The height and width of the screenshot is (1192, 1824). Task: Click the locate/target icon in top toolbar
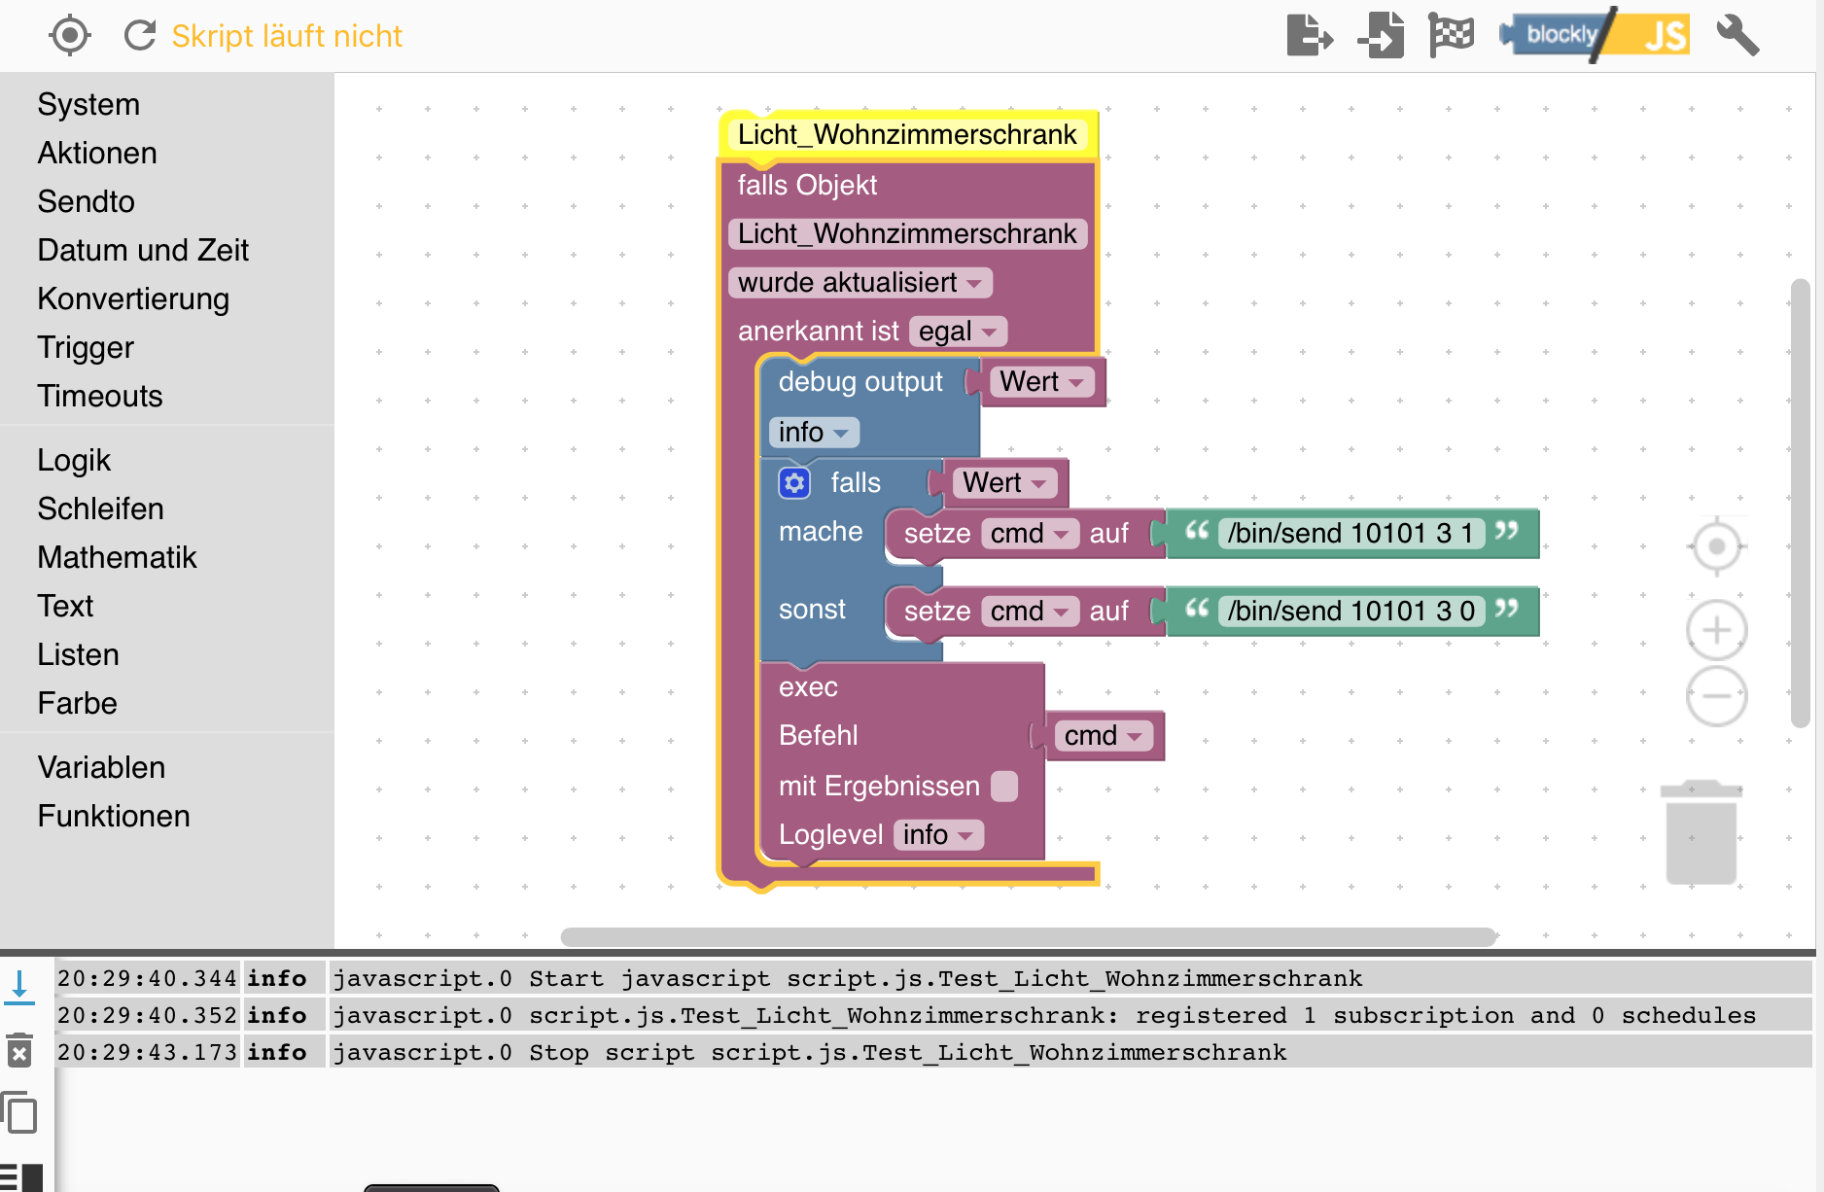(69, 36)
